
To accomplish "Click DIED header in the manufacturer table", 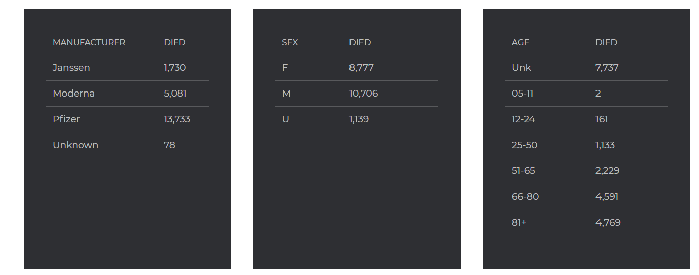I will point(175,43).
